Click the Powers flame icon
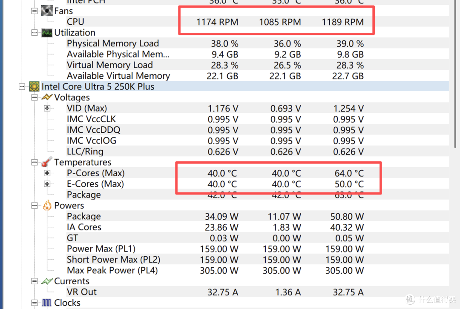The image size is (460, 309). pyautogui.click(x=47, y=206)
